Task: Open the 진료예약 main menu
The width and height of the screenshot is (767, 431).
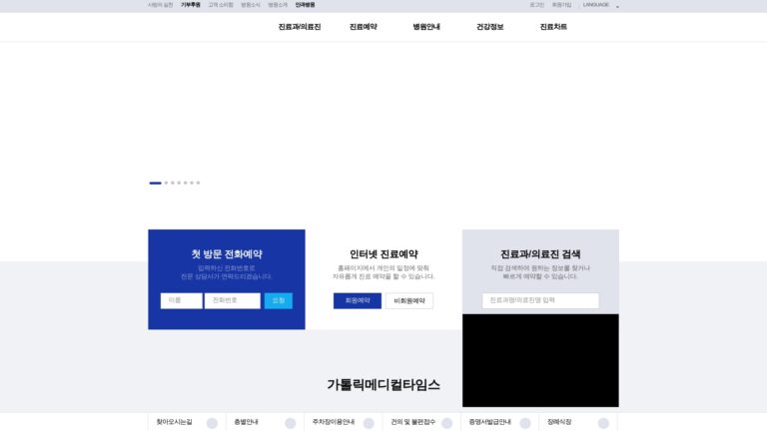Action: pyautogui.click(x=363, y=27)
